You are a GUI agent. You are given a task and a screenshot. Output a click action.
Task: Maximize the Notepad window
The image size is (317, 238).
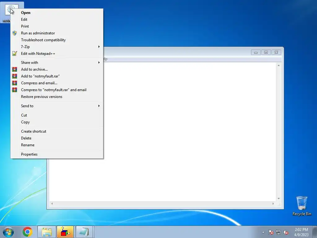coord(266,52)
